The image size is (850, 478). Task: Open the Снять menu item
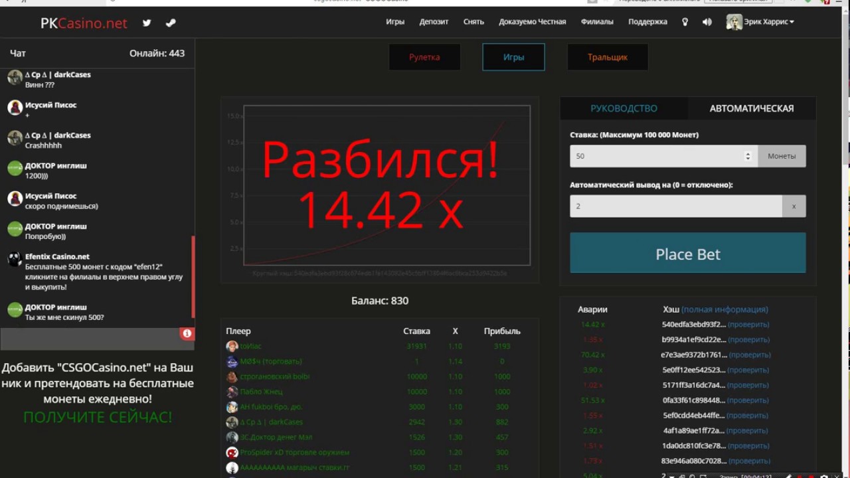[x=473, y=22]
